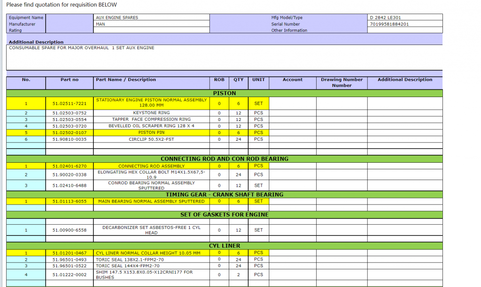Click the AUX ENGINE SPARES equipment name field
This screenshot has width=481, height=287.
(117, 17)
